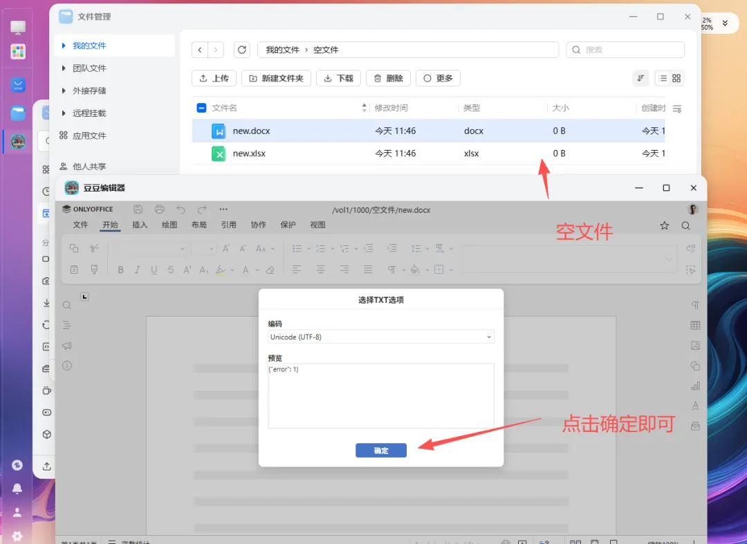
Task: Click the align left icon
Action: tap(297, 270)
